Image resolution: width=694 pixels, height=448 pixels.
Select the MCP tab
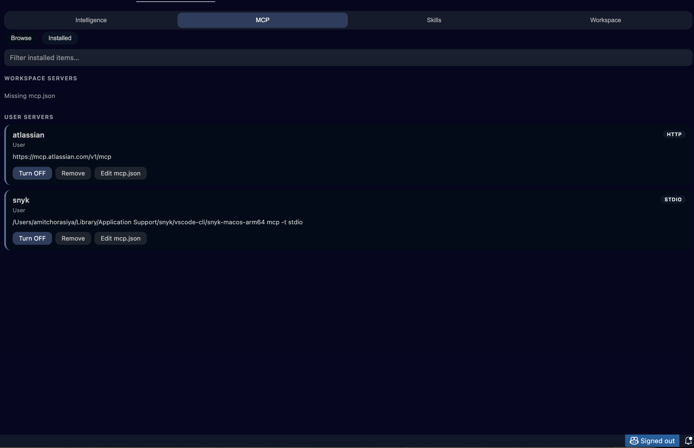point(262,20)
